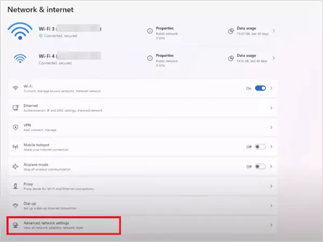323x242 pixels.
Task: Click 'Add, connect, manage' VPN description
Action: point(40,130)
